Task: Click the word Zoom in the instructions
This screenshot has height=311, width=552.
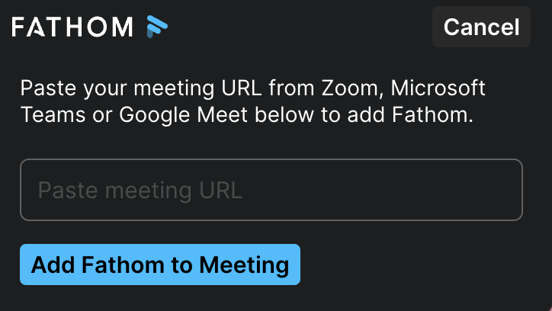Action: click(x=350, y=88)
